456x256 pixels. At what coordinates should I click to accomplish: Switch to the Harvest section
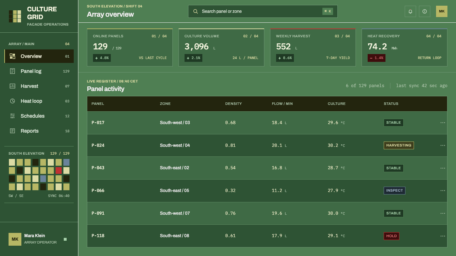point(39,86)
